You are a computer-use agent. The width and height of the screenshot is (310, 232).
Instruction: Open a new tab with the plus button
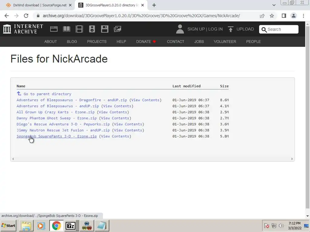154,5
